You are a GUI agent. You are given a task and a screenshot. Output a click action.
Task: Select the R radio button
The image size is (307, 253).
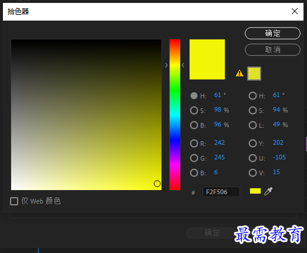194,144
